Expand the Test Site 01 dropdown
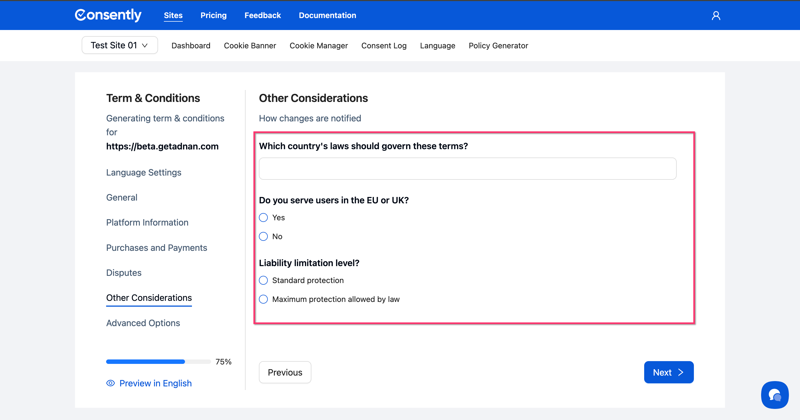Image resolution: width=800 pixels, height=420 pixels. [x=119, y=45]
